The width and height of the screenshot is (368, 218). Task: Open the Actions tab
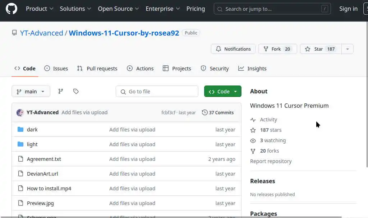point(140,69)
